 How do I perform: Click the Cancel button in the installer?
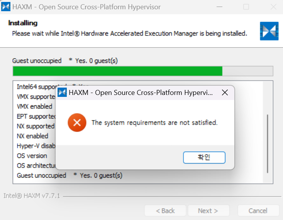[258, 211]
